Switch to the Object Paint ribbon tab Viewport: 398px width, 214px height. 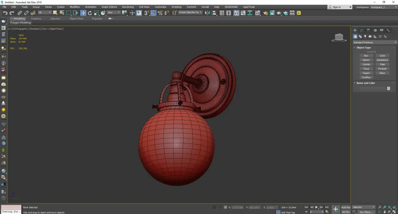click(x=76, y=19)
